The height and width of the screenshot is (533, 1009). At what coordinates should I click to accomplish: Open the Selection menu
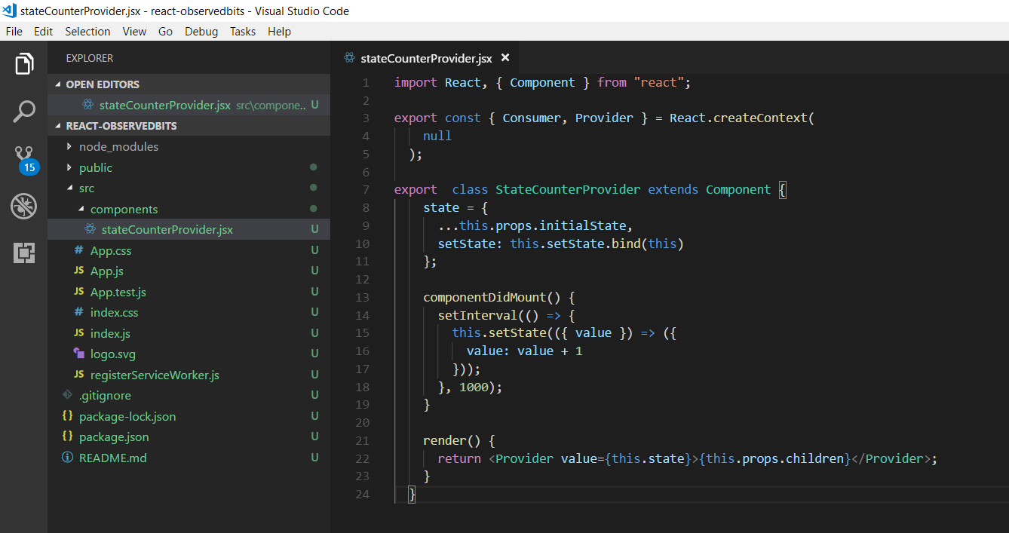87,32
